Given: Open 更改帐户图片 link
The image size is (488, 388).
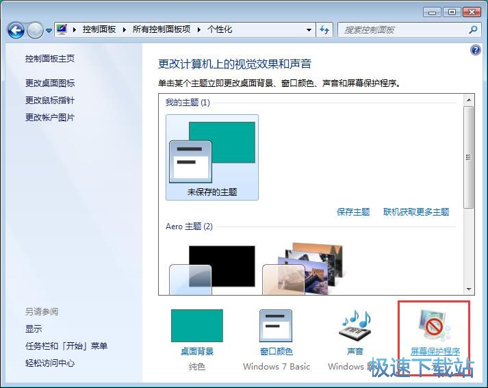Looking at the screenshot, I should (x=50, y=117).
